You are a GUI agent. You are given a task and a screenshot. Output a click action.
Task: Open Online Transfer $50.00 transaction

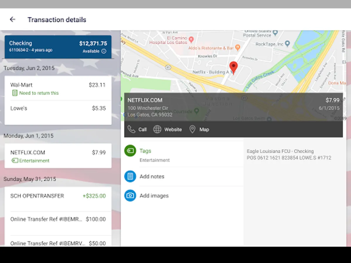[58, 241]
